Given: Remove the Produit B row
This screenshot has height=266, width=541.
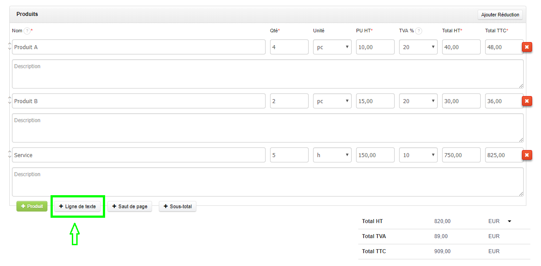Looking at the screenshot, I should pos(527,101).
